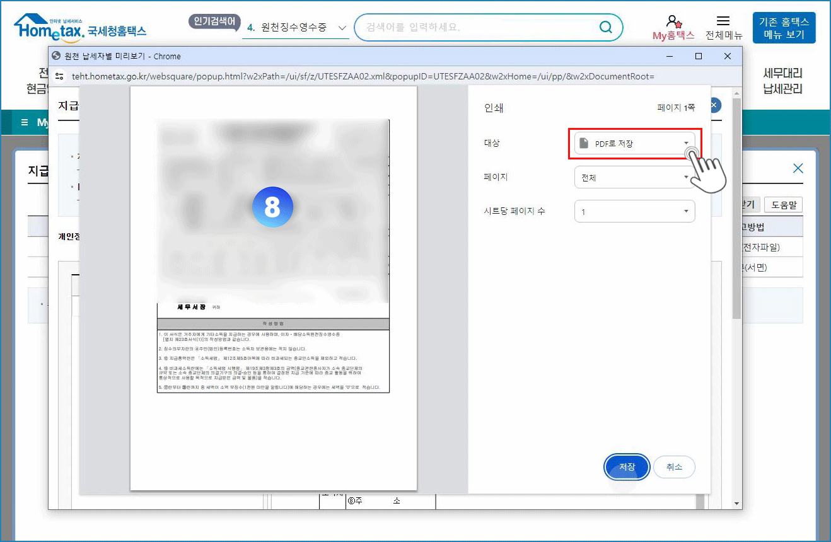Click the 저장 button in print dialog
Screen dimensions: 831x542
click(627, 467)
